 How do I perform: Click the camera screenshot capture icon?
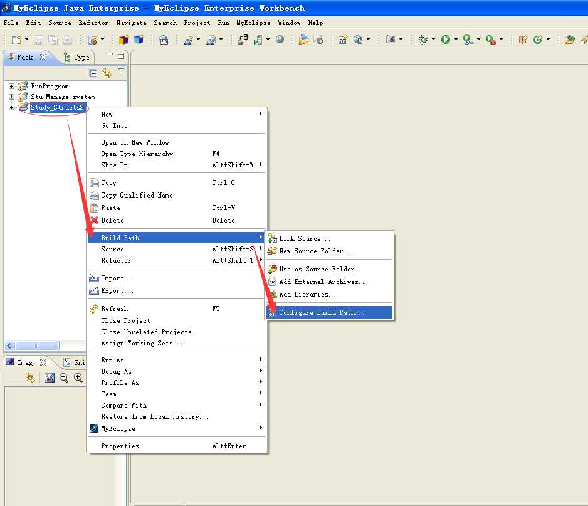click(391, 40)
